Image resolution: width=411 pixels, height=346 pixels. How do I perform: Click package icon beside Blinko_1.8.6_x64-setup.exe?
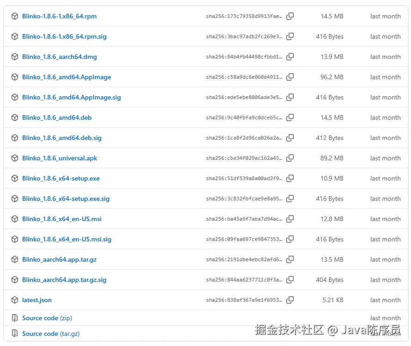[x=15, y=178]
